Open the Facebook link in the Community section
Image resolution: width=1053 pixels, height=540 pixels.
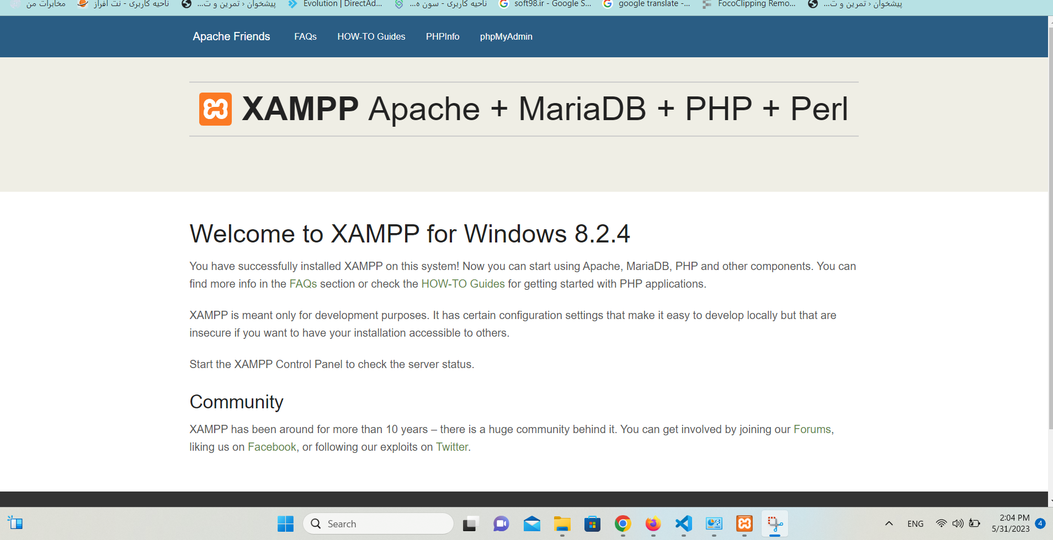point(272,447)
